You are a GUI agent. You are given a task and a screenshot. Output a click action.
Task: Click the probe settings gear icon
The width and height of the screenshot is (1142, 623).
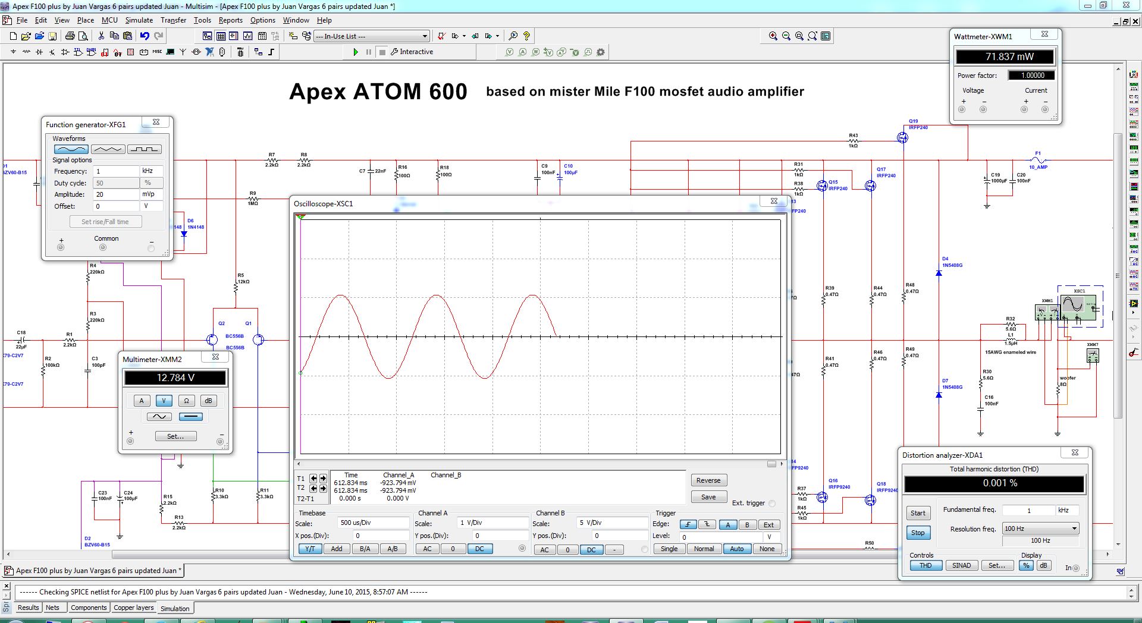pos(601,52)
